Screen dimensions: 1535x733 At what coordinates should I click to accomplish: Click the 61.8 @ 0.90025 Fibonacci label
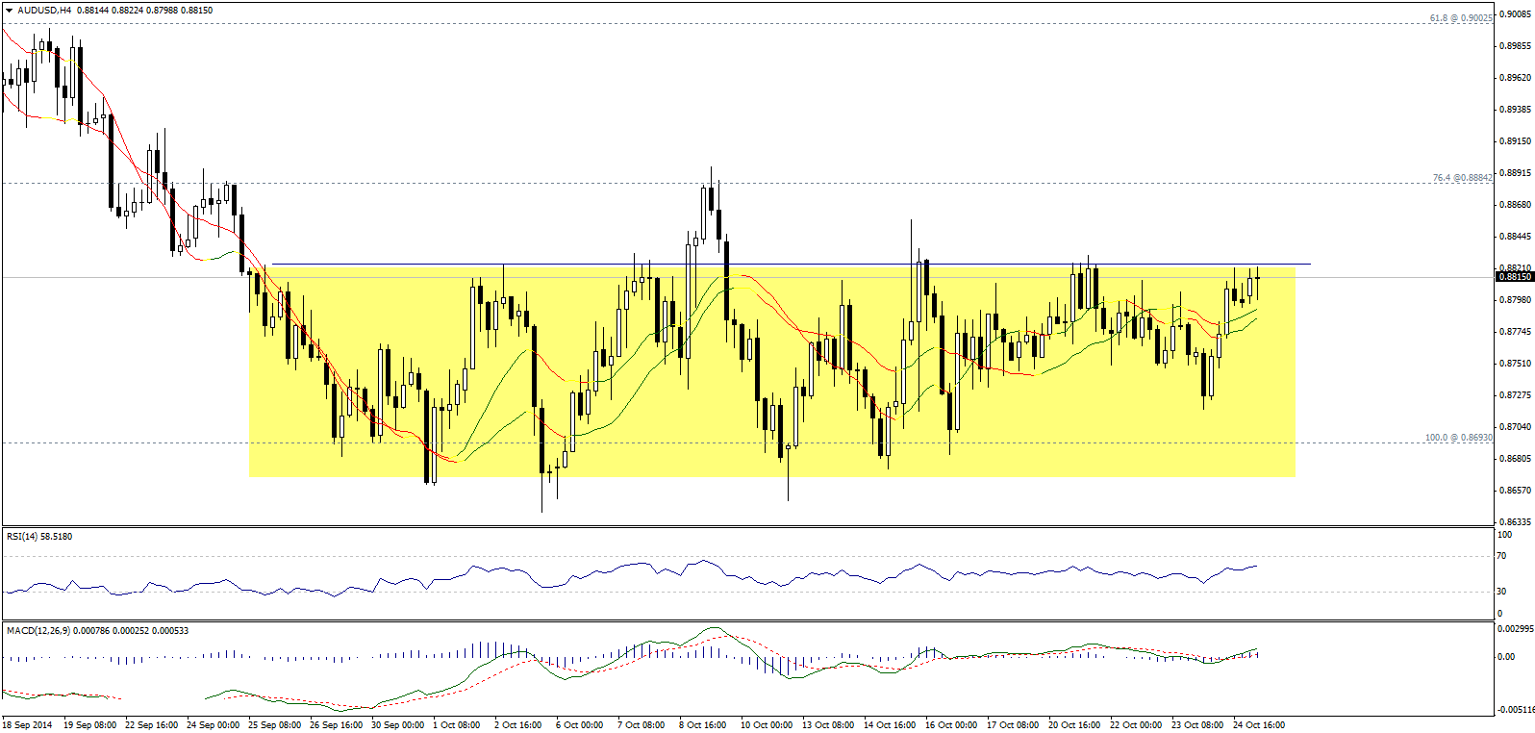[x=1461, y=18]
